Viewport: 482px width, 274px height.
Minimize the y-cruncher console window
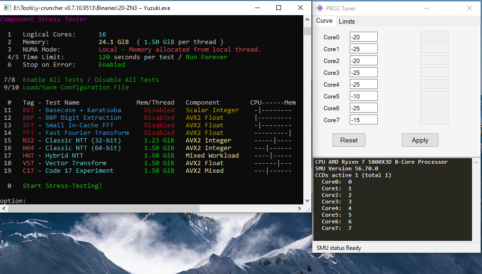pos(257,8)
